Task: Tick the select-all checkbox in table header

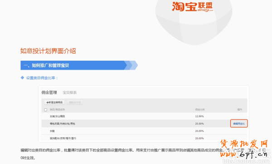Action: [x=46, y=110]
